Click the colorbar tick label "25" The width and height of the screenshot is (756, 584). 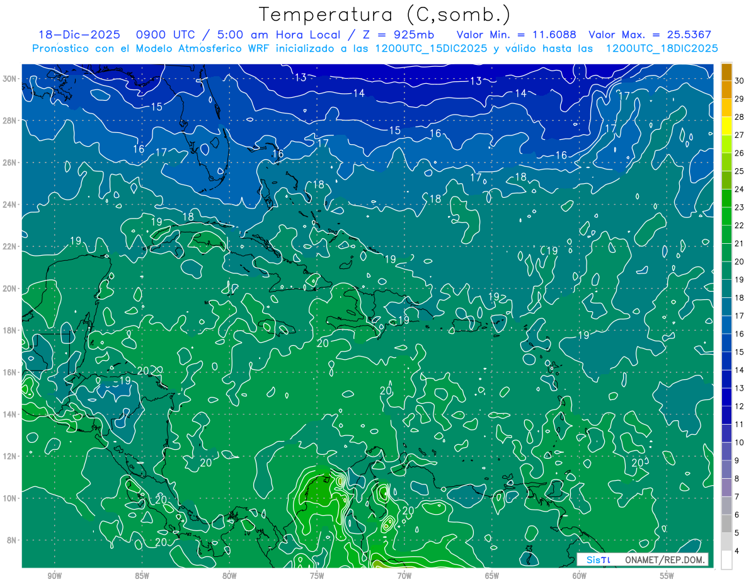point(740,171)
